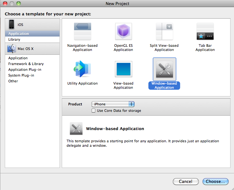Click the bold Window-based Application heading
The image size is (234, 190).
click(115, 128)
